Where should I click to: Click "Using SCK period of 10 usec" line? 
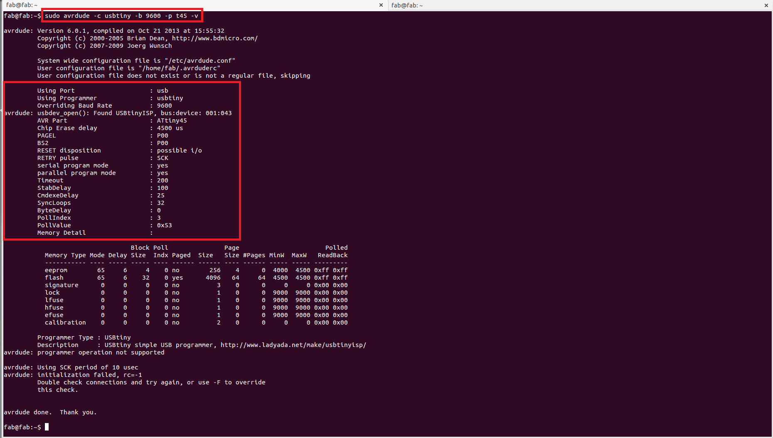[x=88, y=367]
